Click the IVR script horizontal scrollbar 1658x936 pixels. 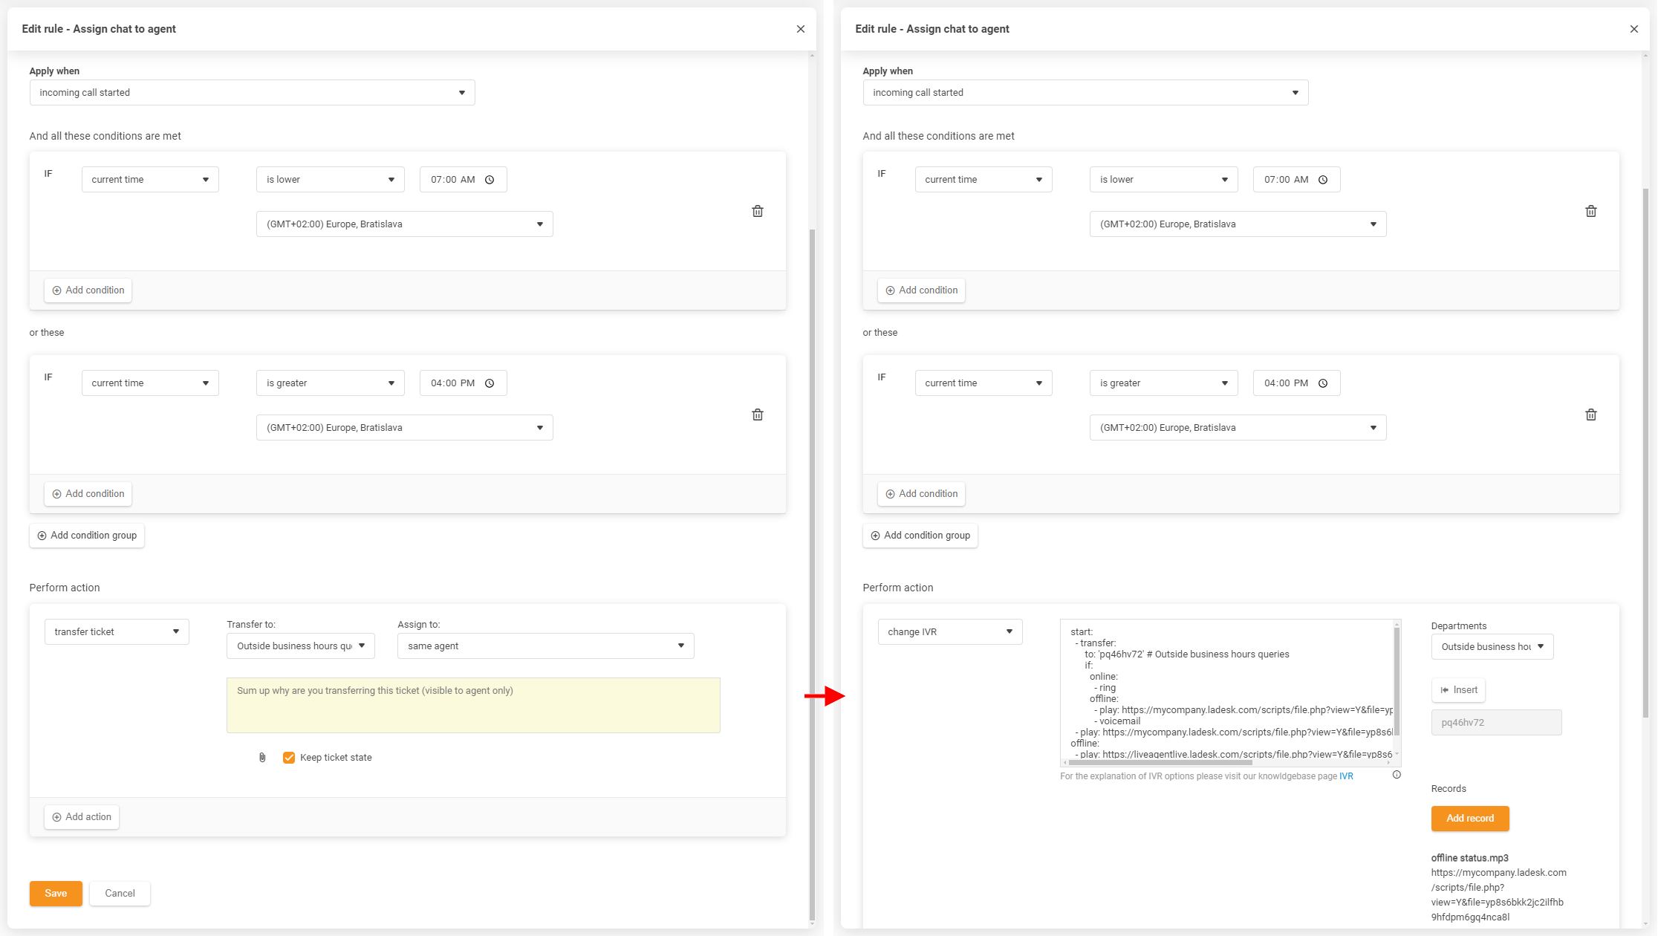pyautogui.click(x=1159, y=762)
